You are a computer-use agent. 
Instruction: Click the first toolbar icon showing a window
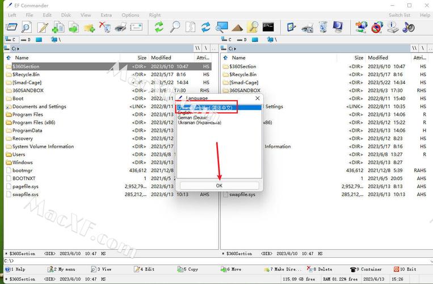pyautogui.click(x=11, y=27)
